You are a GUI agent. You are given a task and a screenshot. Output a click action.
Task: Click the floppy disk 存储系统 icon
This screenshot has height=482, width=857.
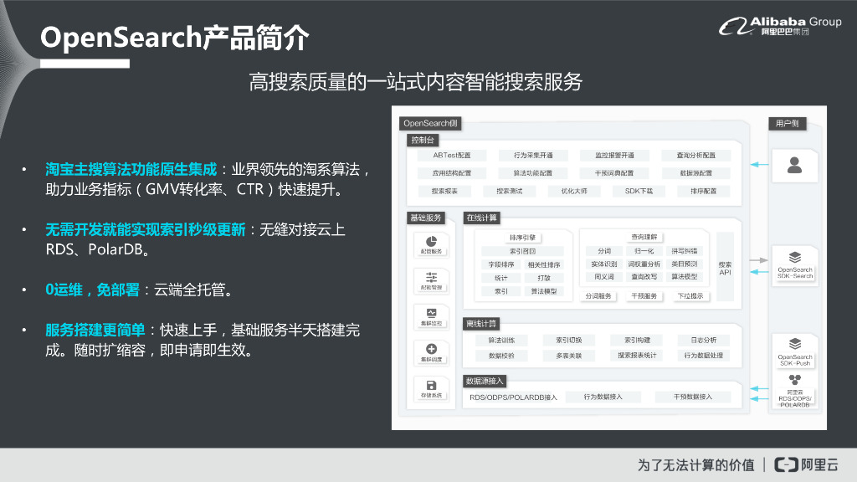431,385
